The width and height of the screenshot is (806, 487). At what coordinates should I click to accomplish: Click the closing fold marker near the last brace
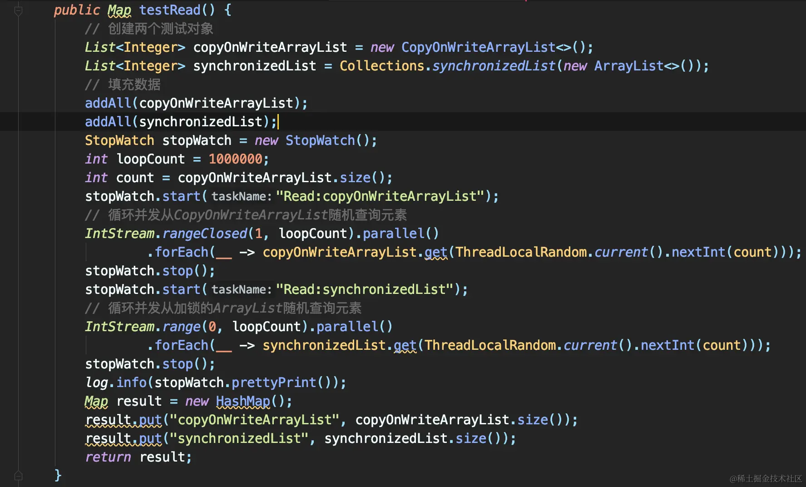[18, 476]
